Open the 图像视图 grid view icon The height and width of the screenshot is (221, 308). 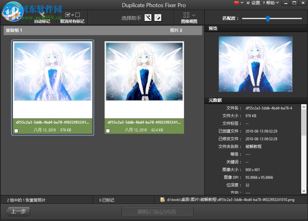point(186,15)
